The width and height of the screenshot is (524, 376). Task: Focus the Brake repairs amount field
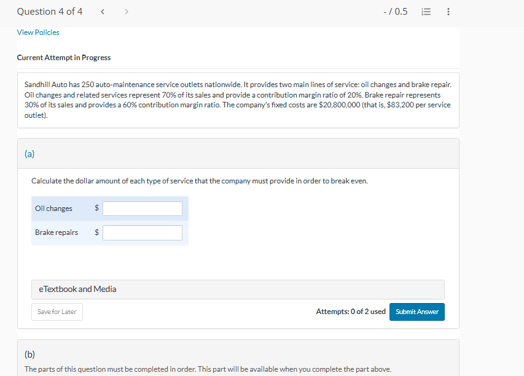(x=143, y=233)
